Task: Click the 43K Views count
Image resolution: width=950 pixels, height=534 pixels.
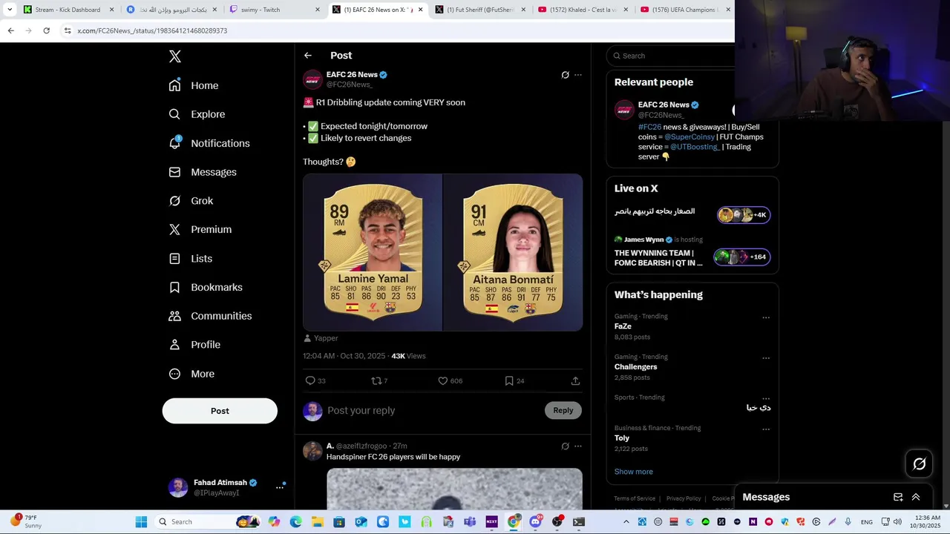Action: point(408,356)
